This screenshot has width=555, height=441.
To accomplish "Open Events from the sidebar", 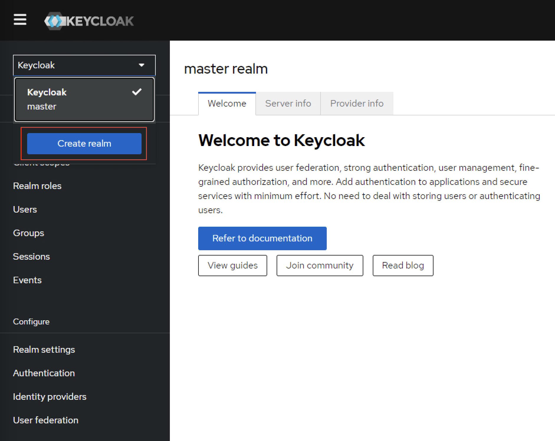I will 27,280.
